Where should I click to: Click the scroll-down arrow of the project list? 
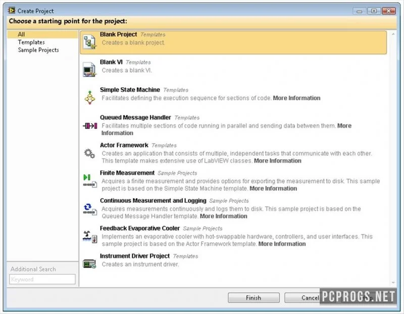393,283
